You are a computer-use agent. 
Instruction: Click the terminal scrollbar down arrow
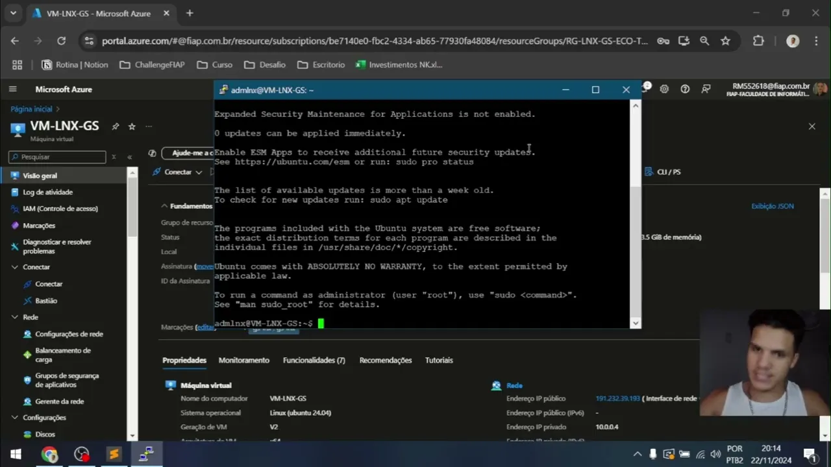tap(636, 323)
